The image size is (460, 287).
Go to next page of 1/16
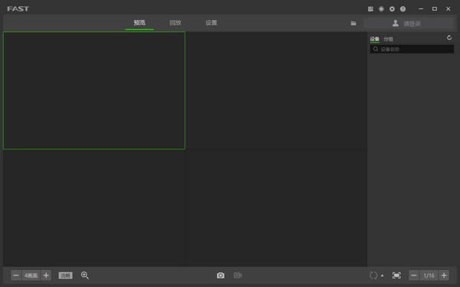point(444,276)
